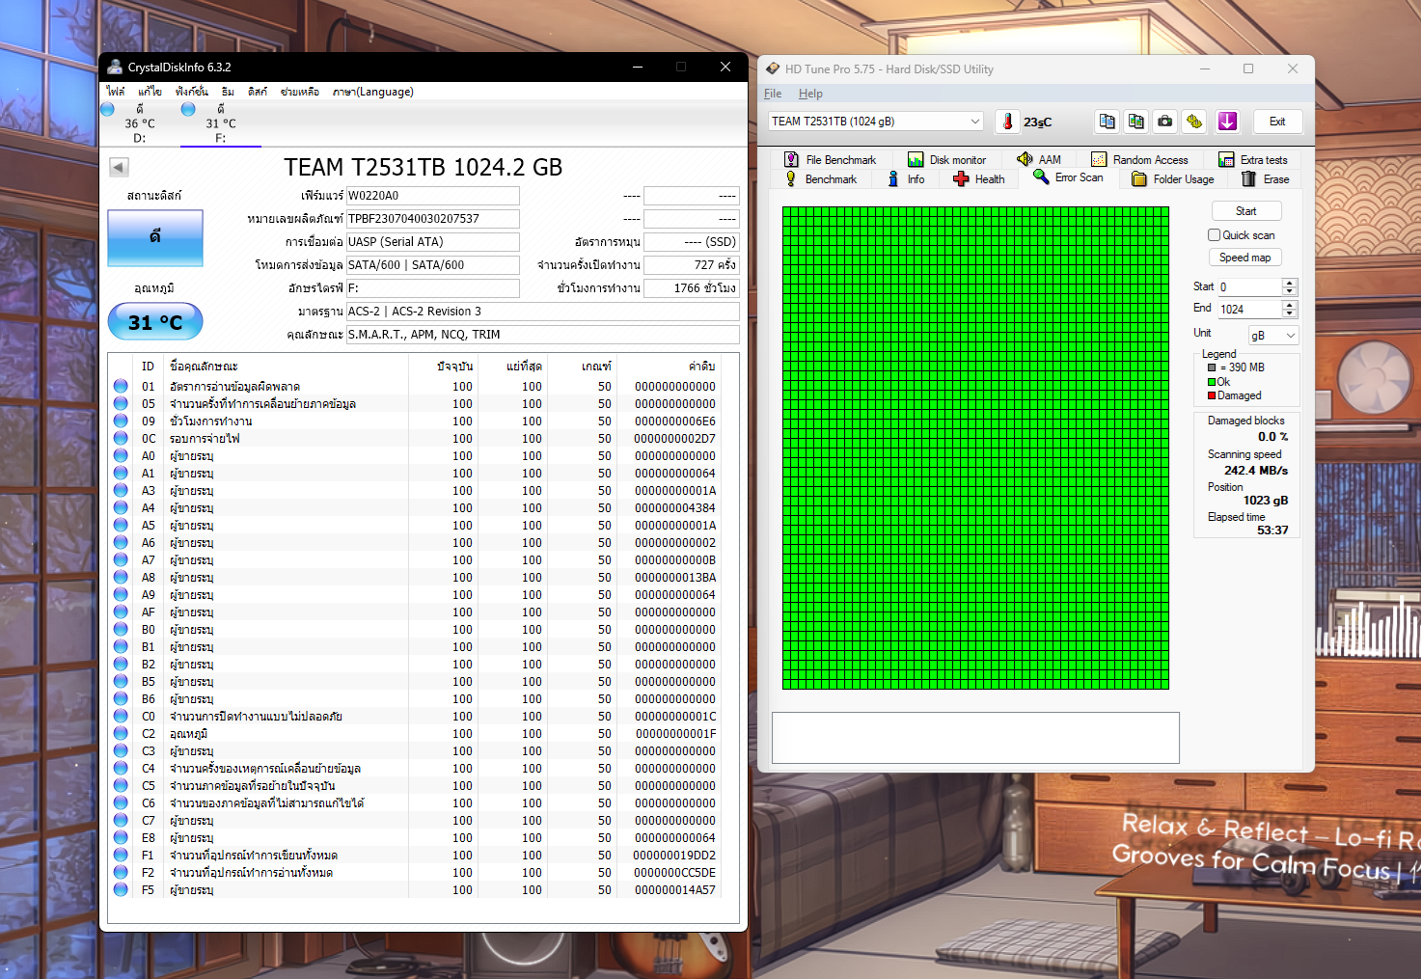Click the Speed map button

click(x=1244, y=258)
